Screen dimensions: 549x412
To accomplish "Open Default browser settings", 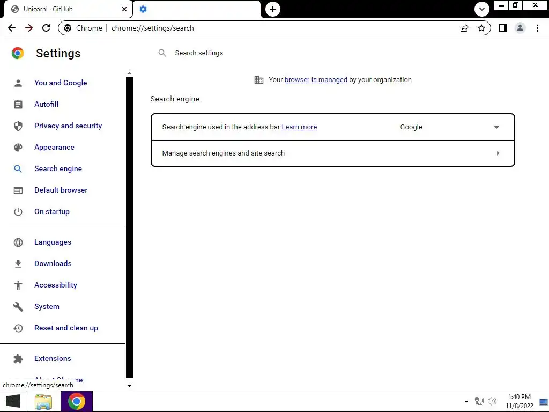I will 61,190.
